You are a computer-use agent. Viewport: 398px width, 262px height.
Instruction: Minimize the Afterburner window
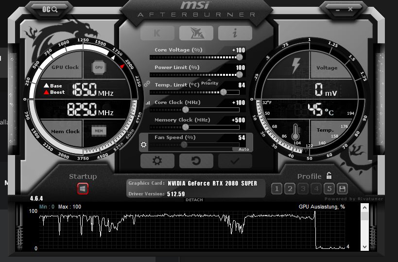click(x=338, y=10)
